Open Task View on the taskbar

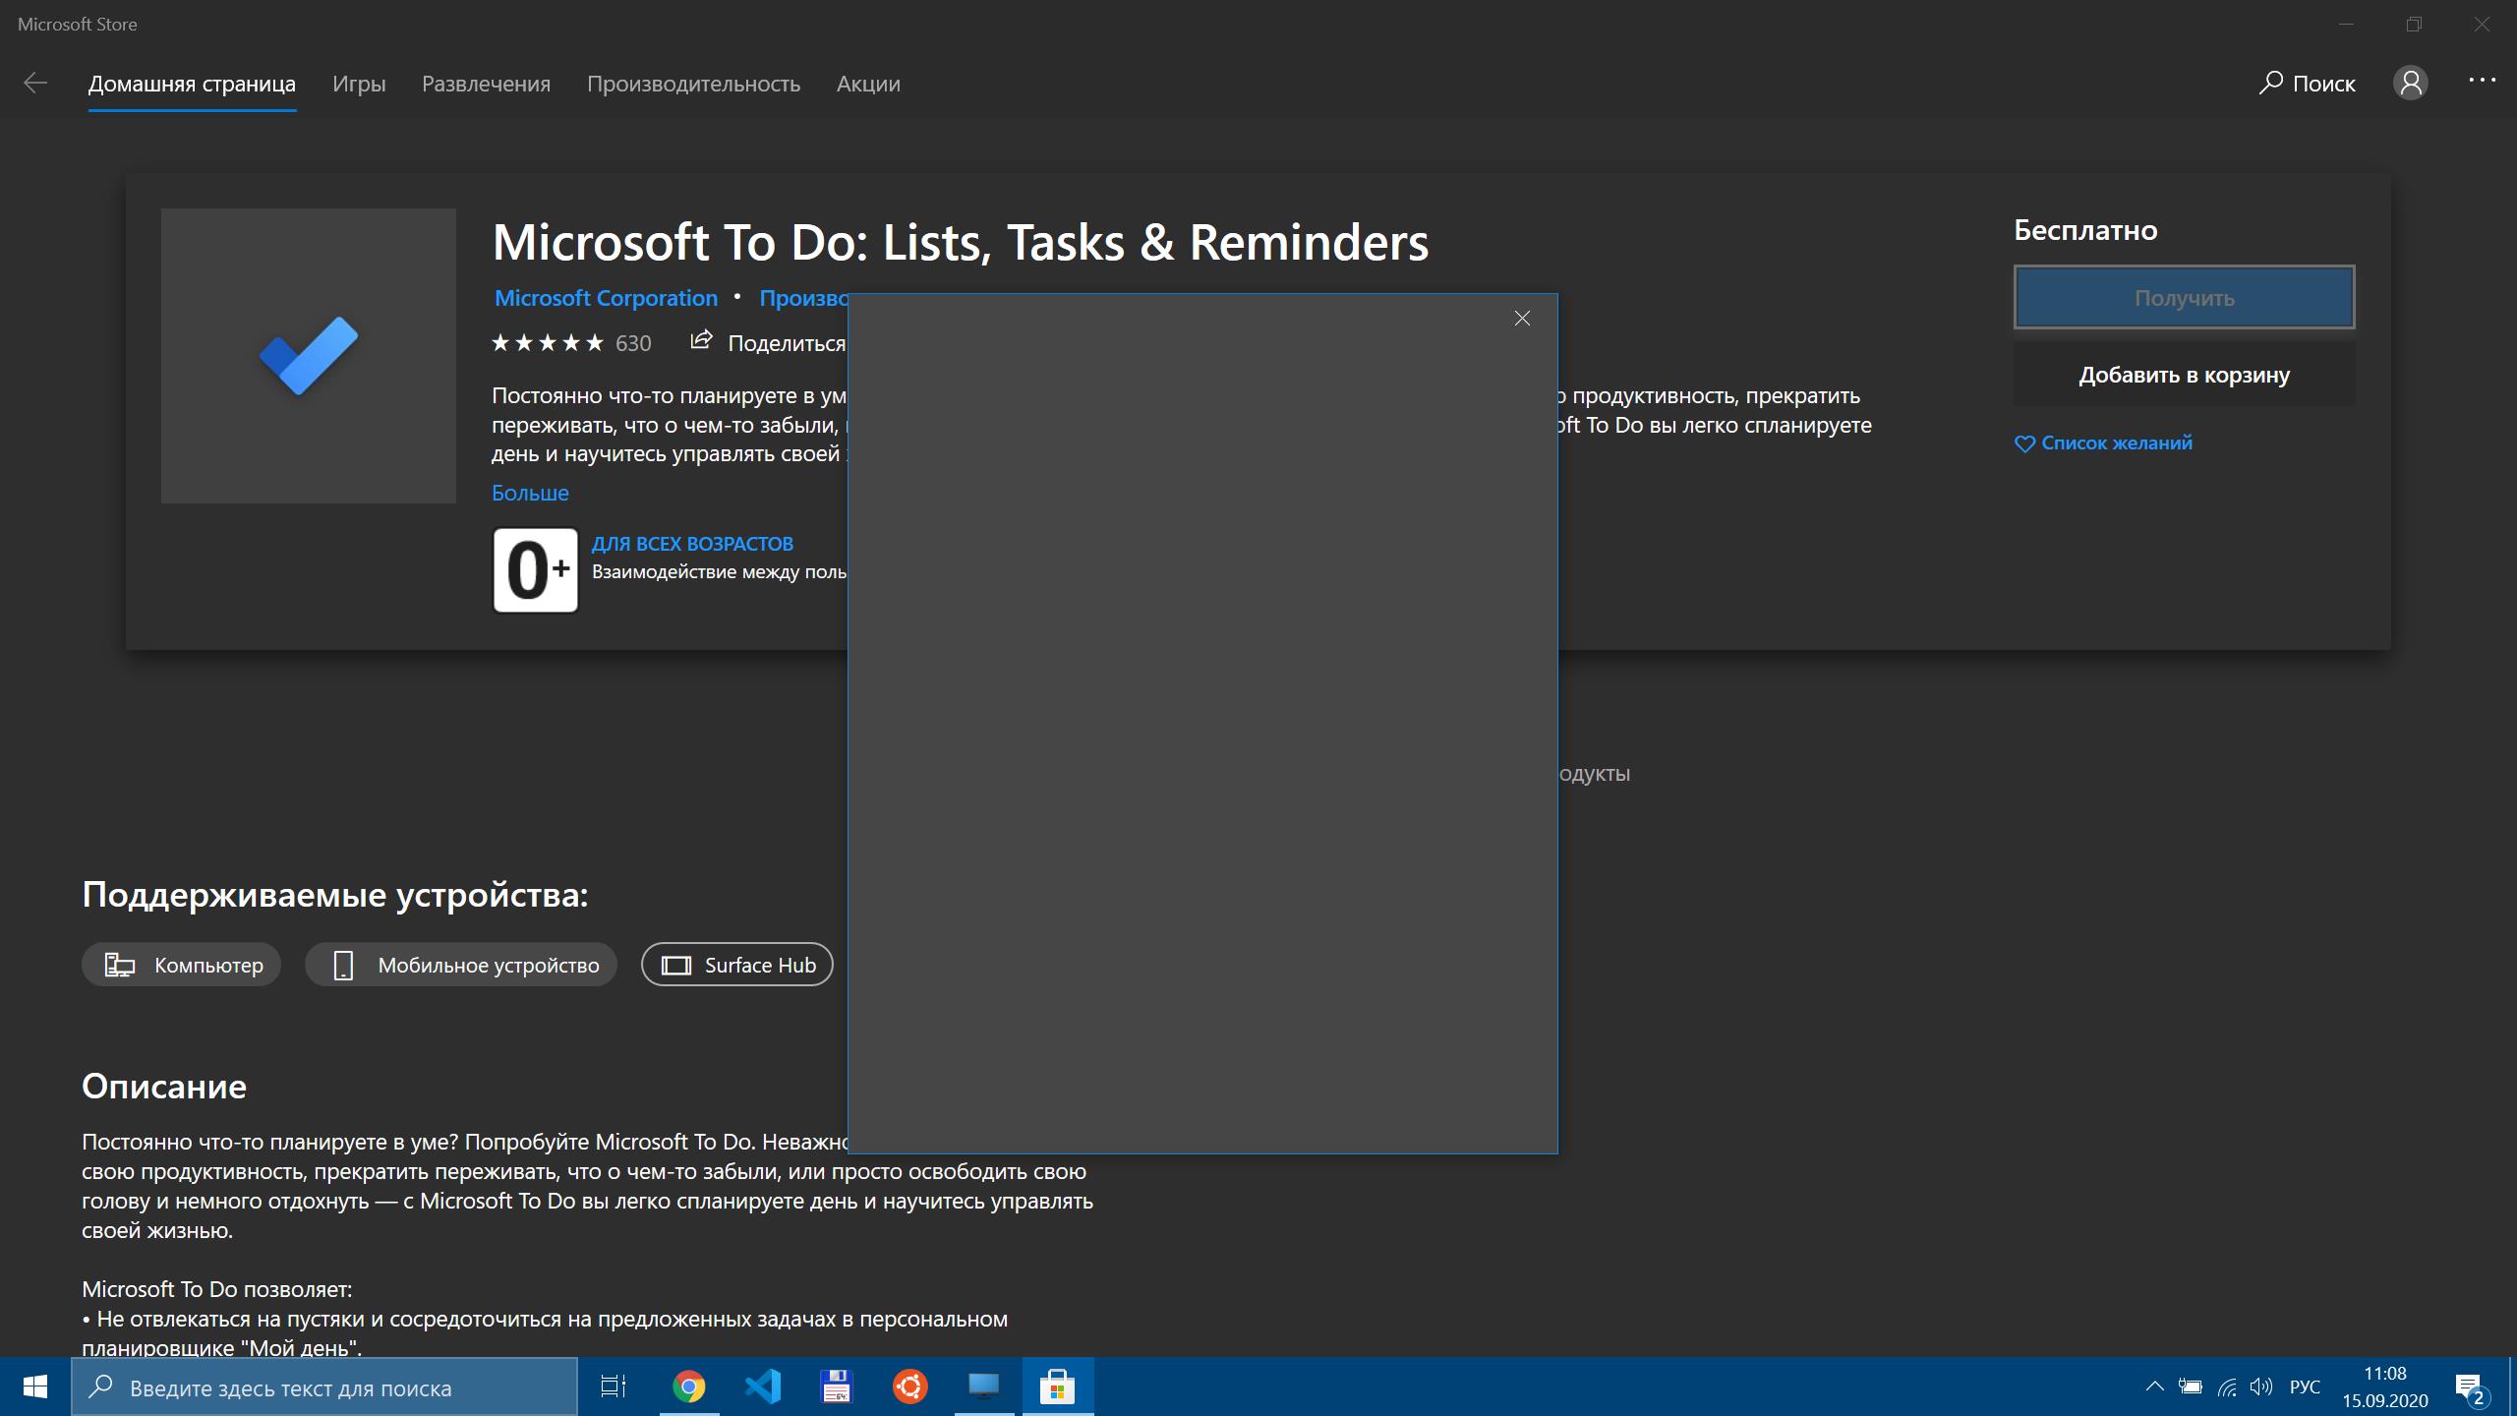[613, 1387]
